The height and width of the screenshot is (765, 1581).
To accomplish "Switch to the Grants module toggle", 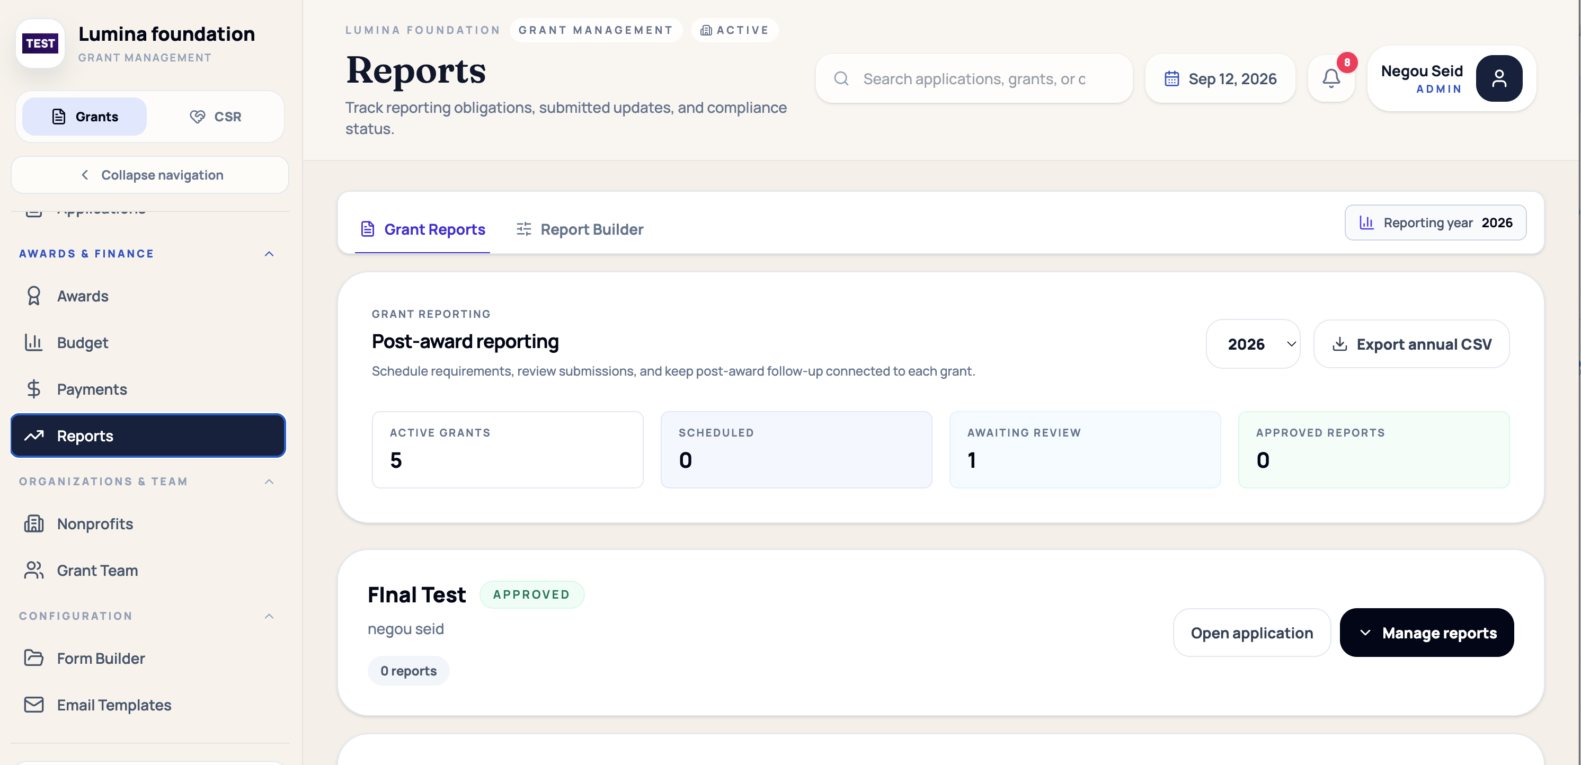I will click(85, 117).
